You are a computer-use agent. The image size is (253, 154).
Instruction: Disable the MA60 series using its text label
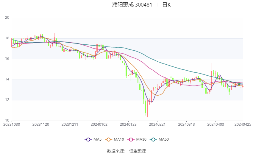[x=164, y=139]
